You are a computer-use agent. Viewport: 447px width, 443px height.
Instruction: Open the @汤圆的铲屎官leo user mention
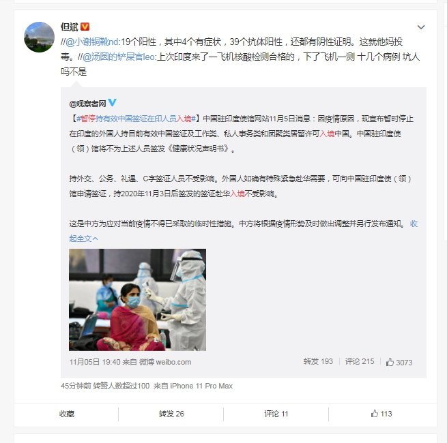coord(118,57)
